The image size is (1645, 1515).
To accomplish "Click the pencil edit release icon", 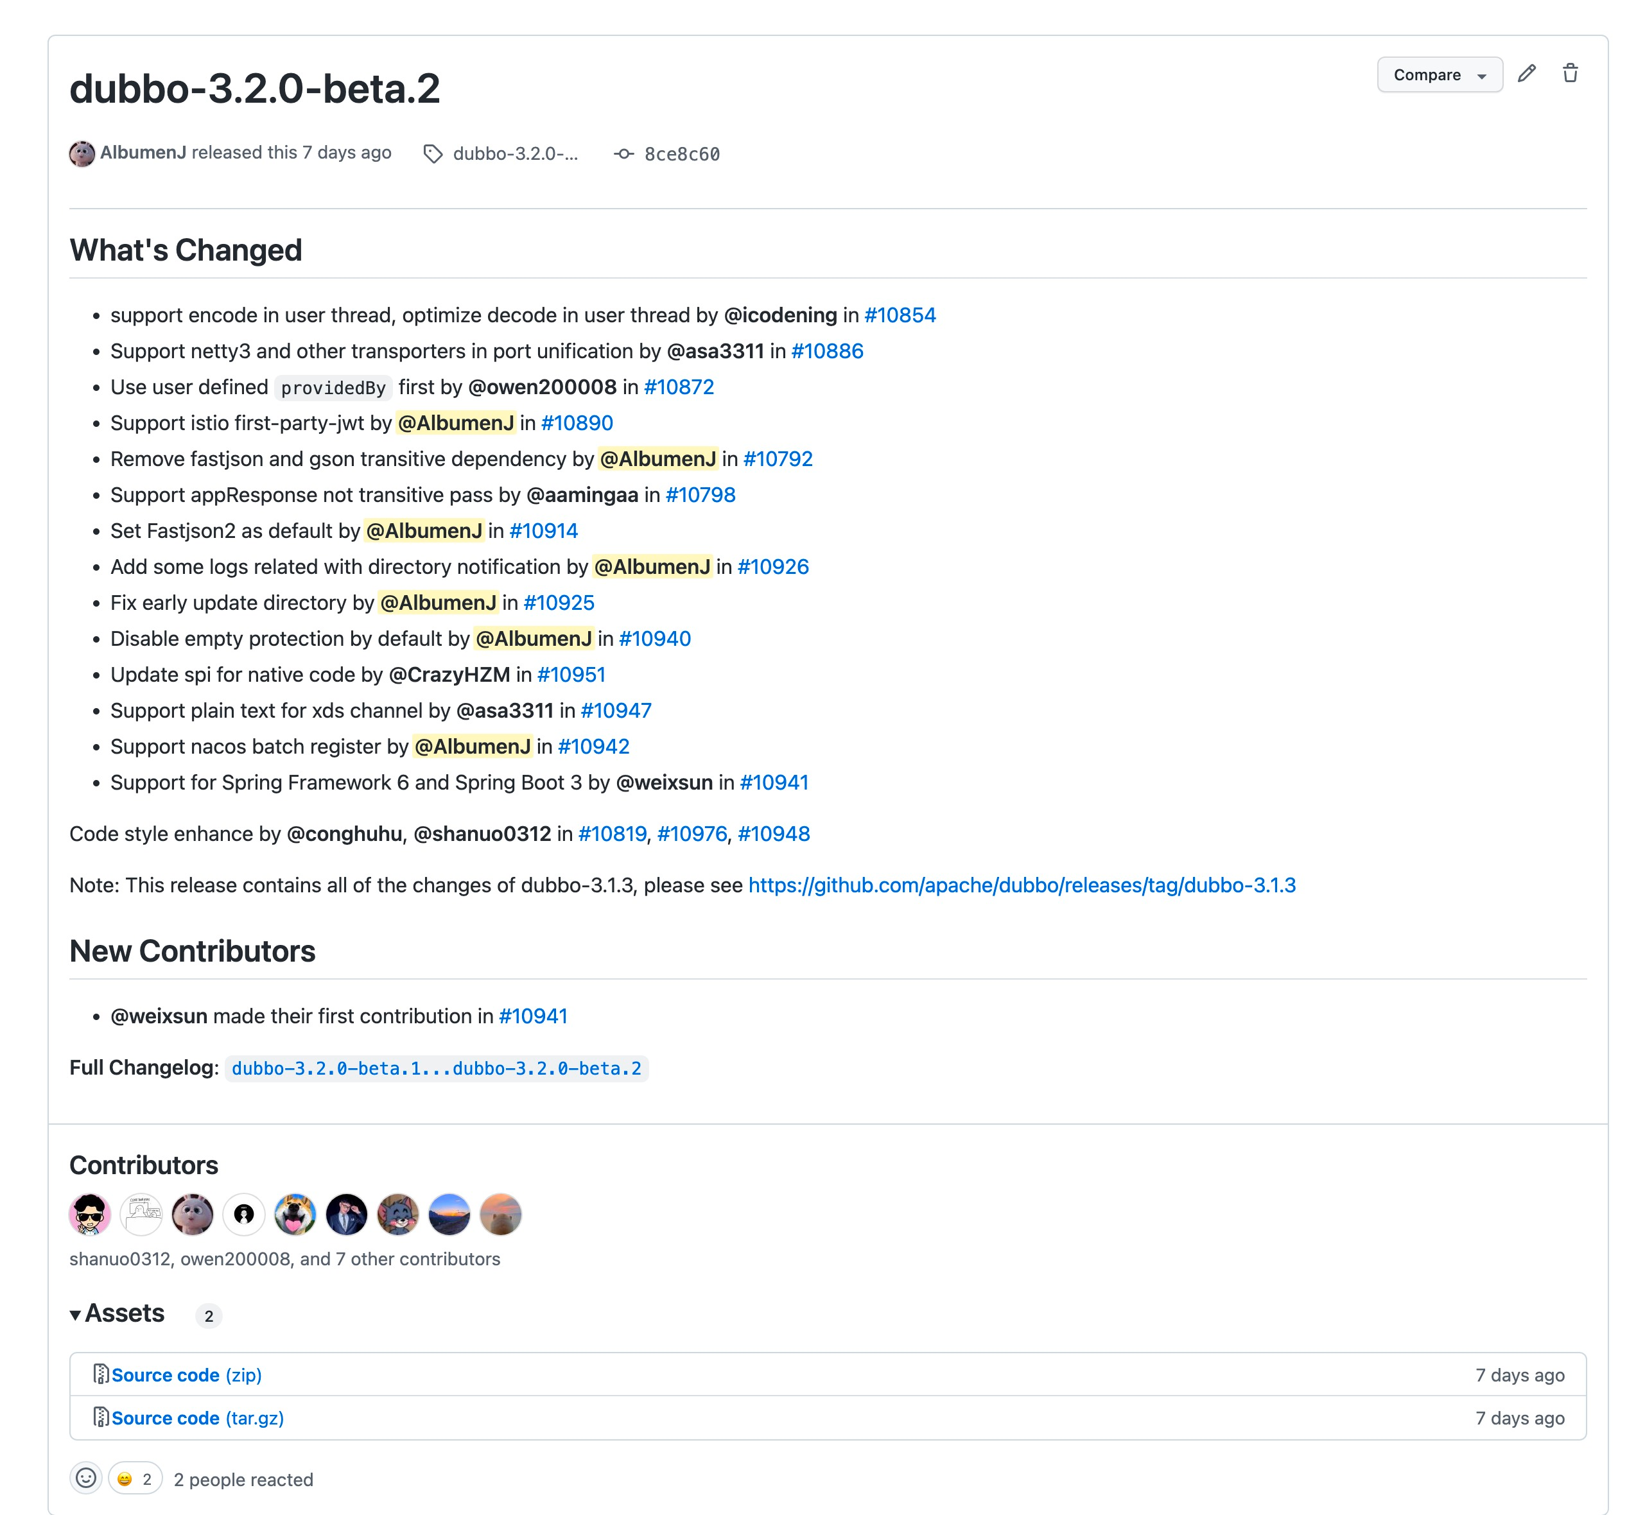I will pyautogui.click(x=1526, y=74).
